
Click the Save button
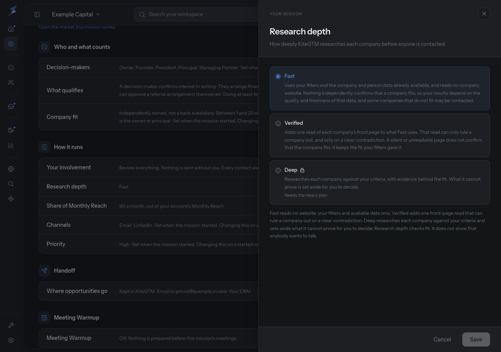point(476,339)
